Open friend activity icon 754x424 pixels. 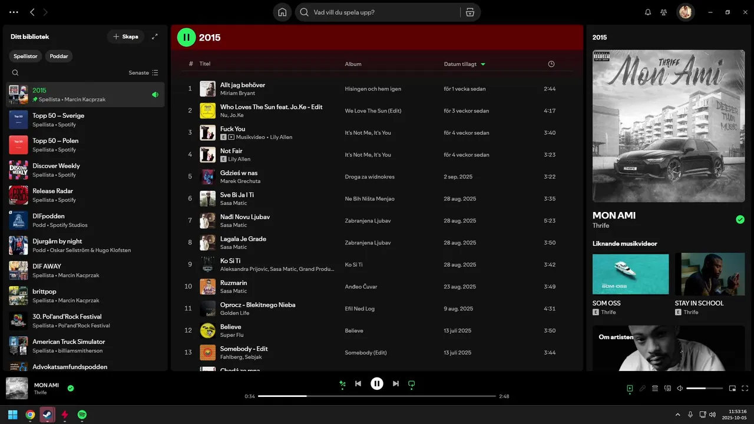(x=664, y=12)
